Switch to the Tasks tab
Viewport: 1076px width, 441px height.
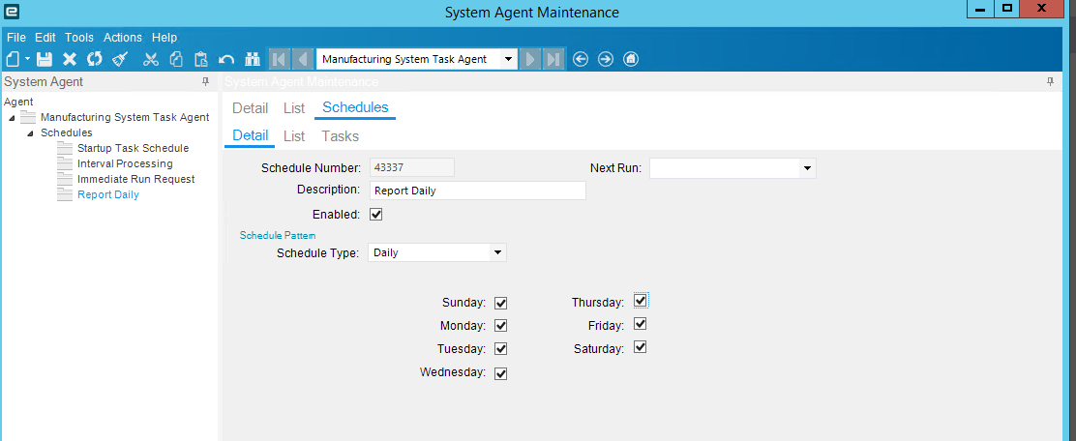coord(341,135)
